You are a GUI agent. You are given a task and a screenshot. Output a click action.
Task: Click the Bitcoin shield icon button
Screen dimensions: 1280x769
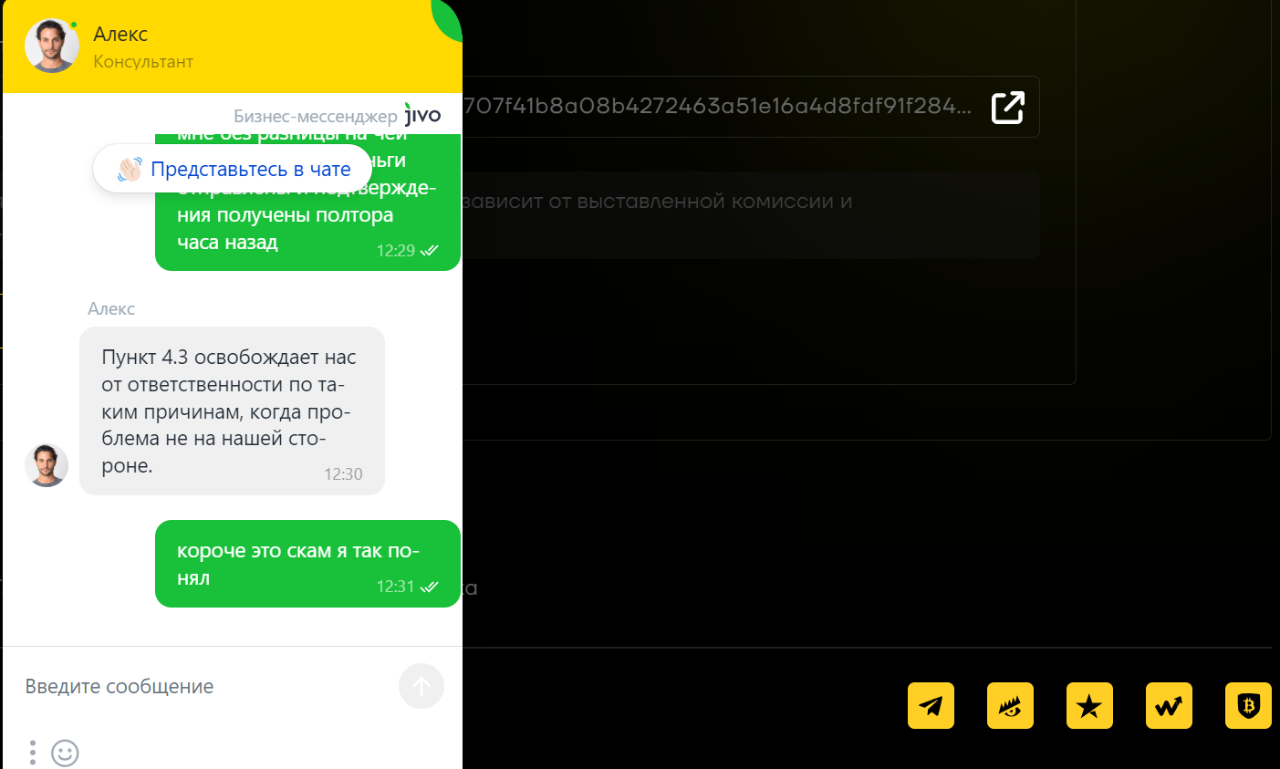pyautogui.click(x=1248, y=705)
